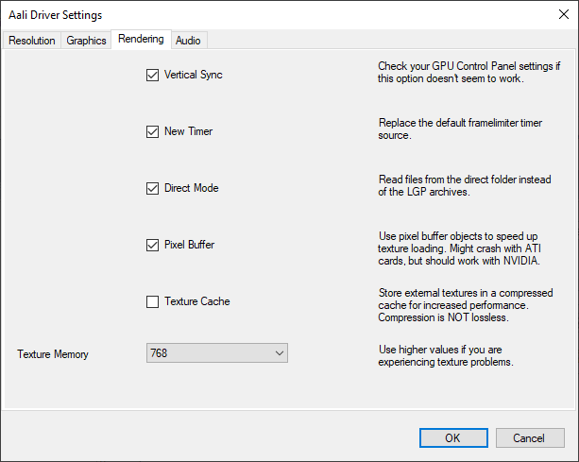Click the framelimiter timer description text

[x=460, y=128]
